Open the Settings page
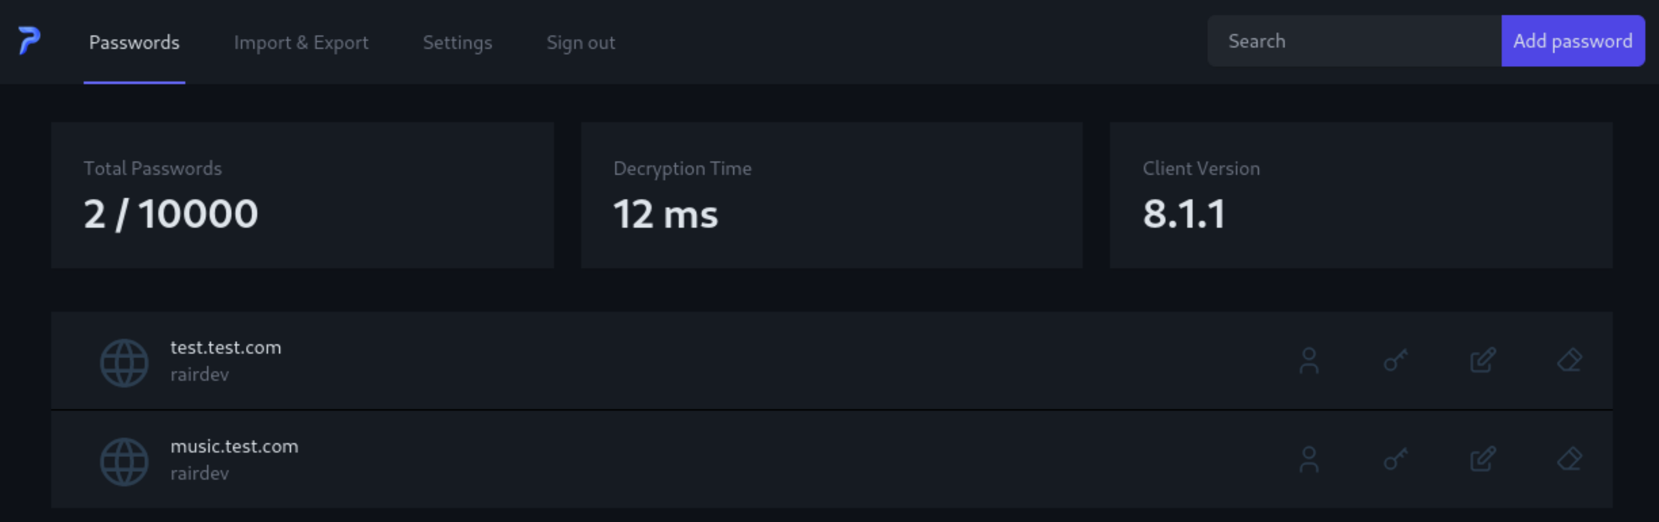The width and height of the screenshot is (1659, 522). [x=457, y=42]
